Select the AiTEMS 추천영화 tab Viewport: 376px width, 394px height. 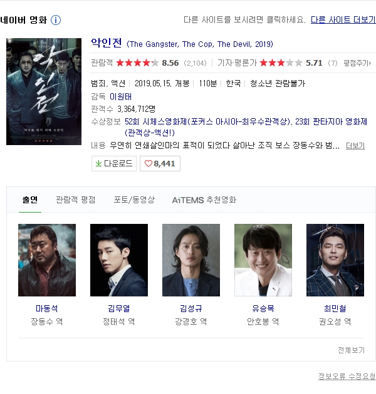tap(204, 200)
